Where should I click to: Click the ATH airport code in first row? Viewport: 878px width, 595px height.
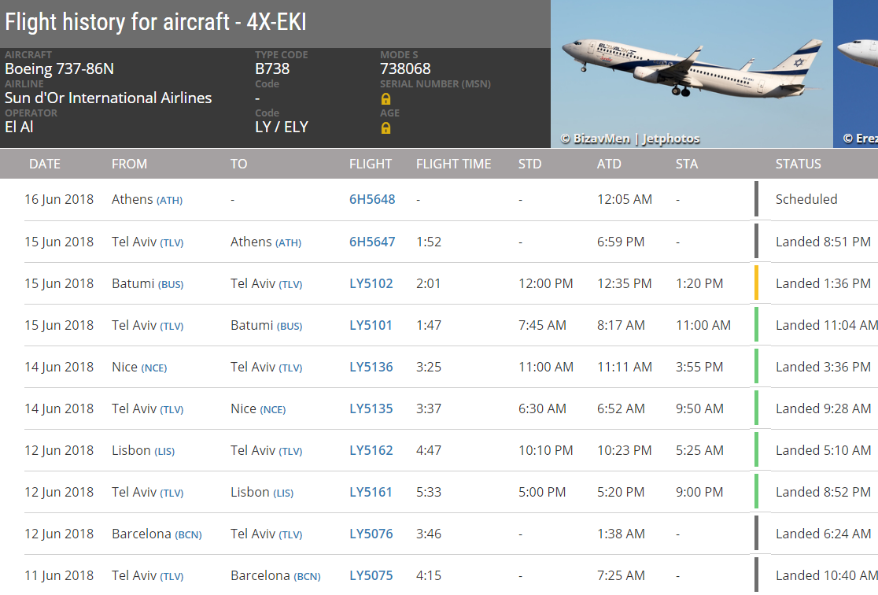pos(169,201)
